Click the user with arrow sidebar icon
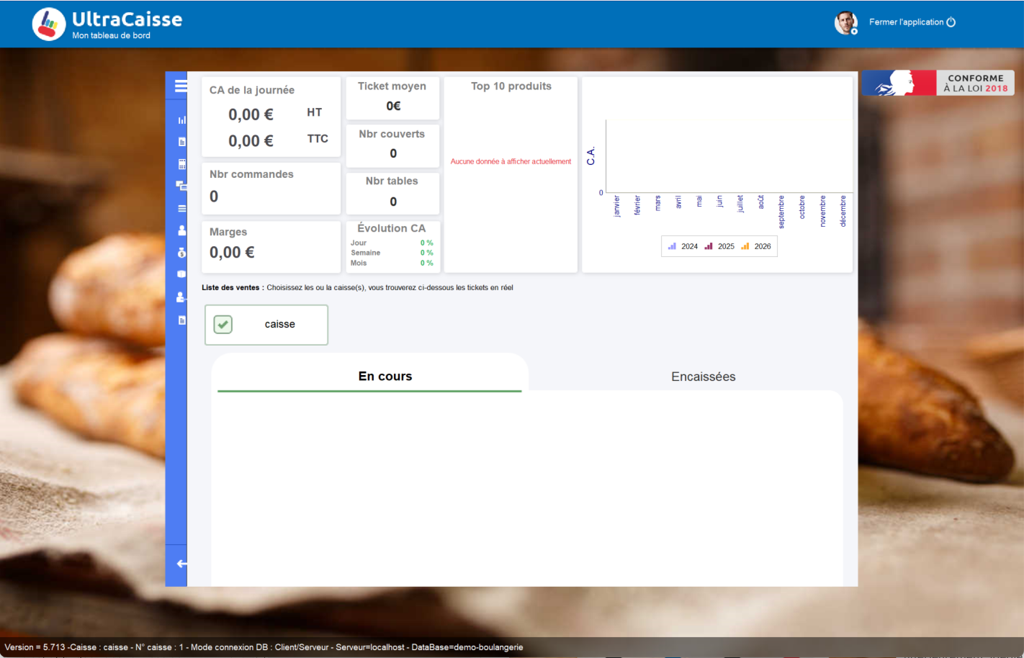 point(181,297)
